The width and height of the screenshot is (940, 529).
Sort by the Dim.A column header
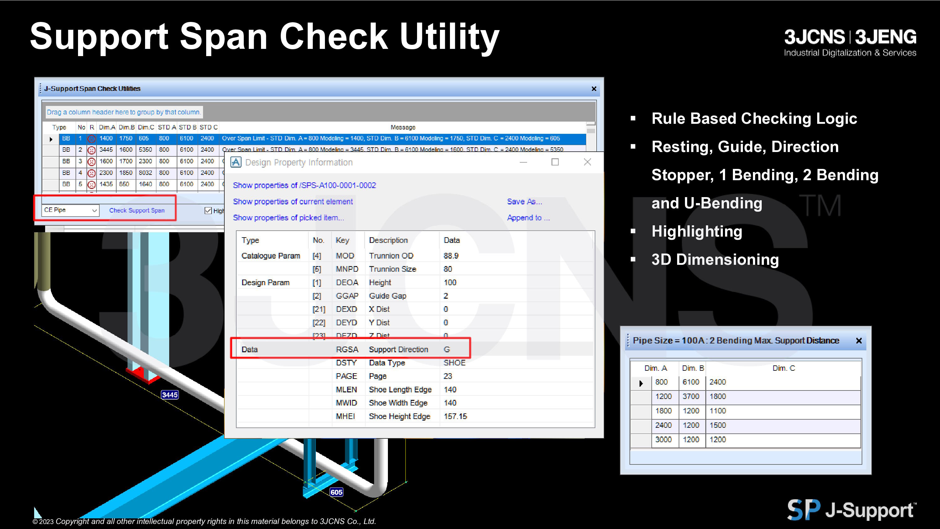coord(107,127)
